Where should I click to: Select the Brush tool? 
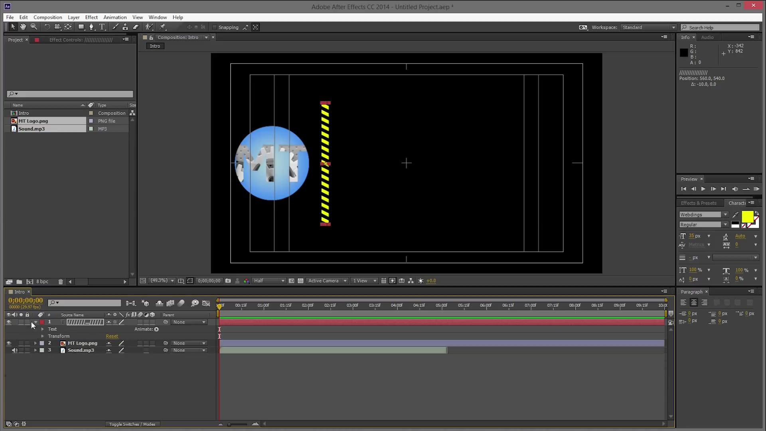pyautogui.click(x=116, y=27)
